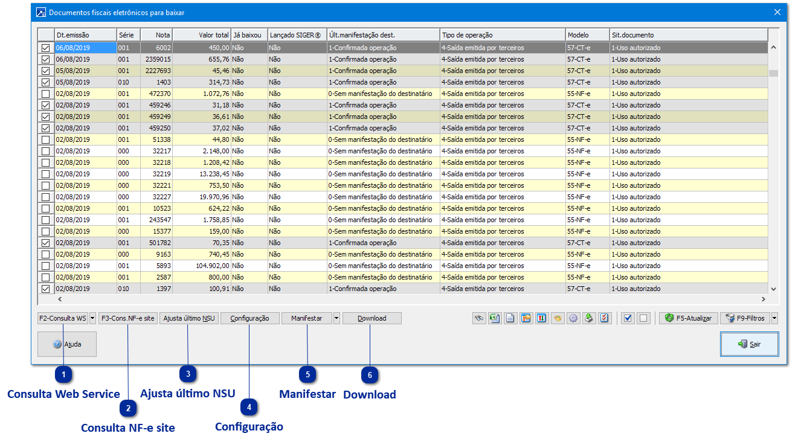Click the binoculars search icon

[479, 318]
